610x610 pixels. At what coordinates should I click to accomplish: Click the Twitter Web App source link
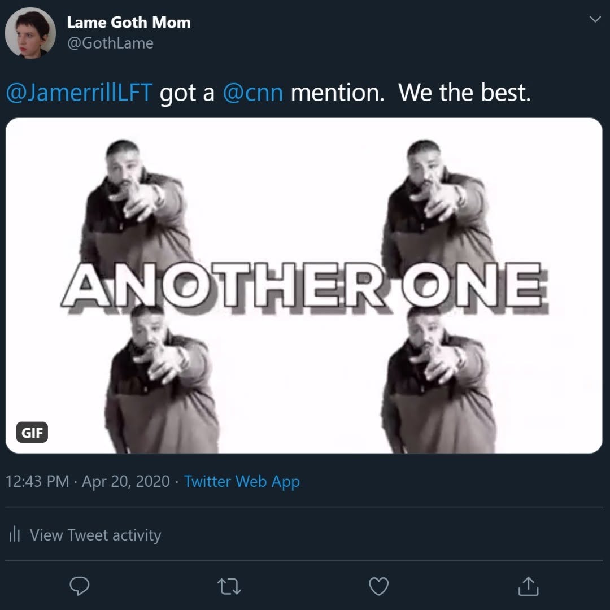(242, 482)
